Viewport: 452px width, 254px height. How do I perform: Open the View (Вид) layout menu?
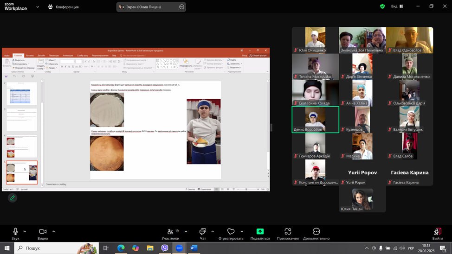tap(397, 6)
